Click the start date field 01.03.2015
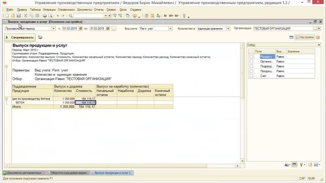Image resolution: width=326 pixels, height=183 pixels. (70, 28)
